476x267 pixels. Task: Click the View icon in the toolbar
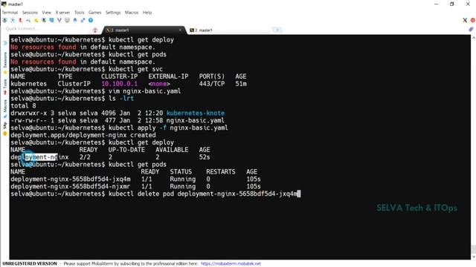(44, 20)
